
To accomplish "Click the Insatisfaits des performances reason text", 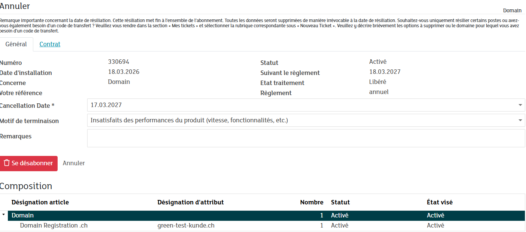I will (x=189, y=120).
